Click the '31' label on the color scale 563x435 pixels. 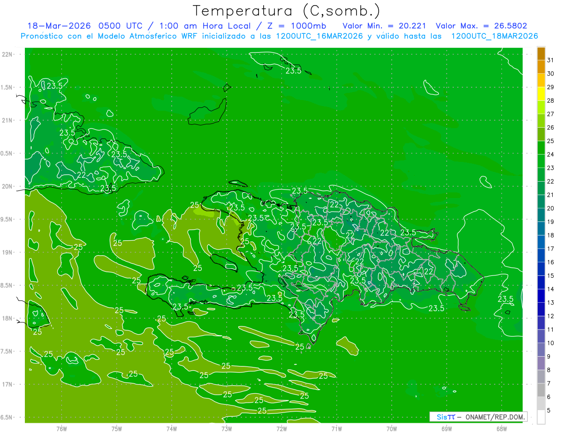(x=551, y=60)
